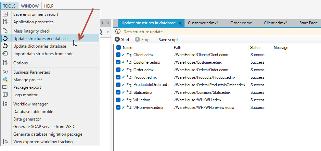This screenshot has width=321, height=151.
Task: Click the pin icon on left panel
Action: coord(102,23)
